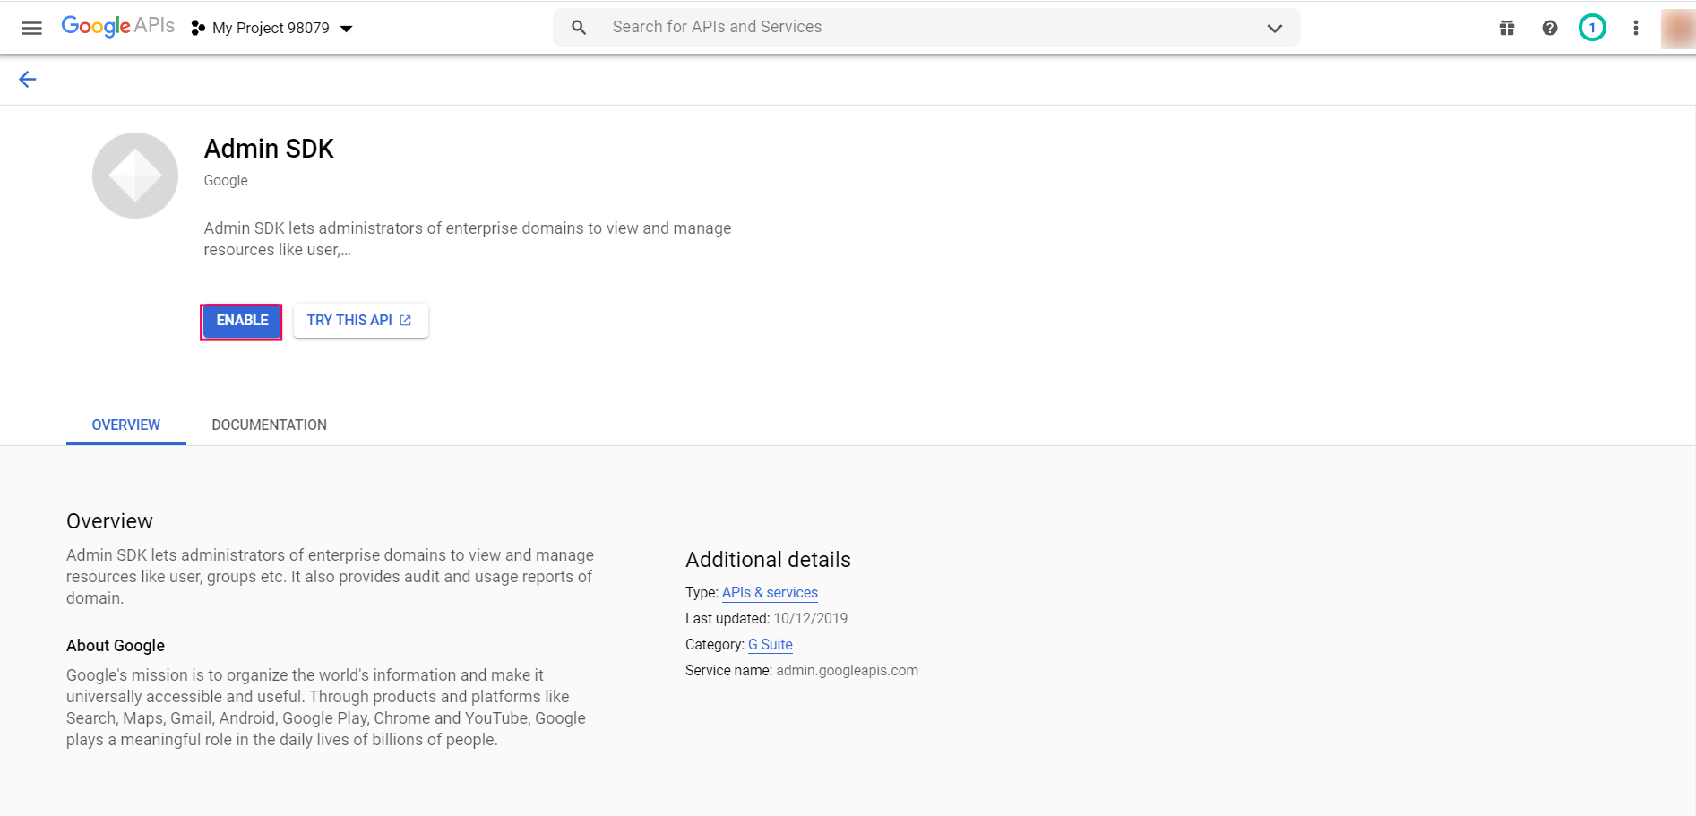The image size is (1696, 816).
Task: Open the hamburger navigation menu
Action: click(31, 28)
